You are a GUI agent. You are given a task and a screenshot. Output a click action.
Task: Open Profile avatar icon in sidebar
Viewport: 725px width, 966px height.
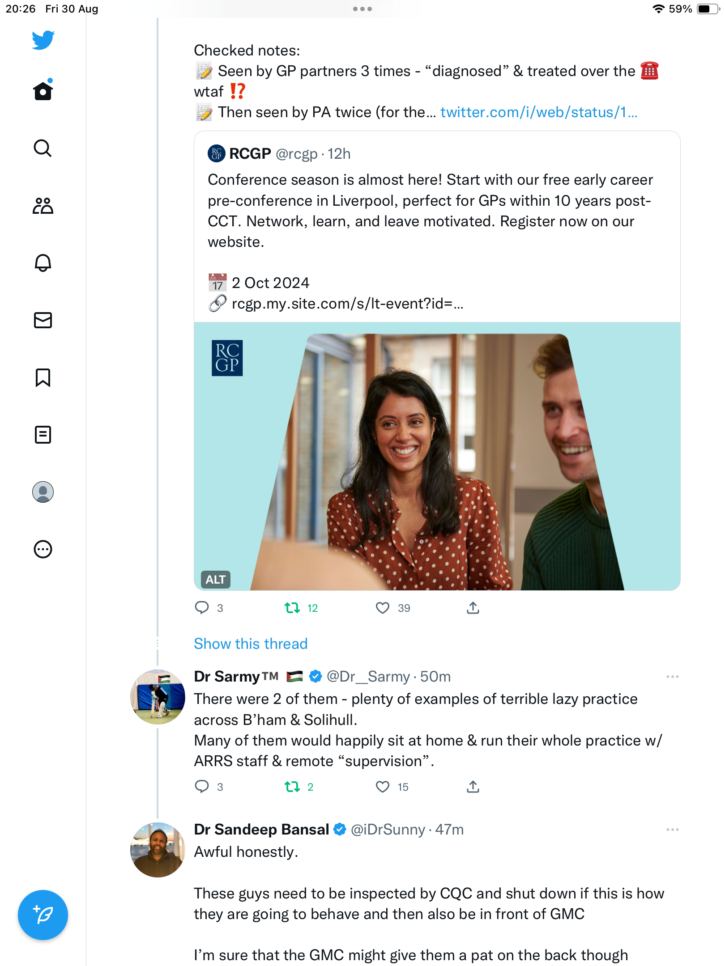(43, 492)
